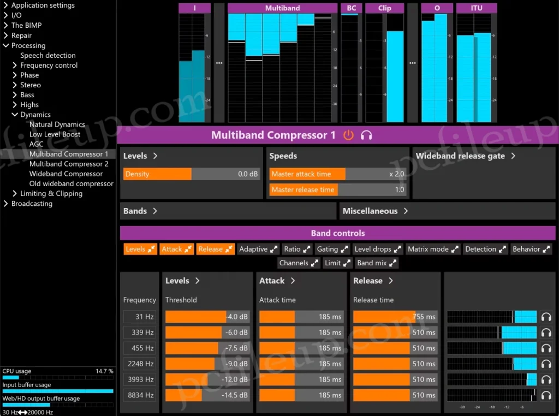
Task: Adjust the Master attack time slider
Action: pos(337,174)
